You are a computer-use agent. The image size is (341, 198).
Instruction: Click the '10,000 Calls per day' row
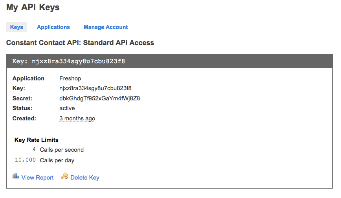coord(49,160)
